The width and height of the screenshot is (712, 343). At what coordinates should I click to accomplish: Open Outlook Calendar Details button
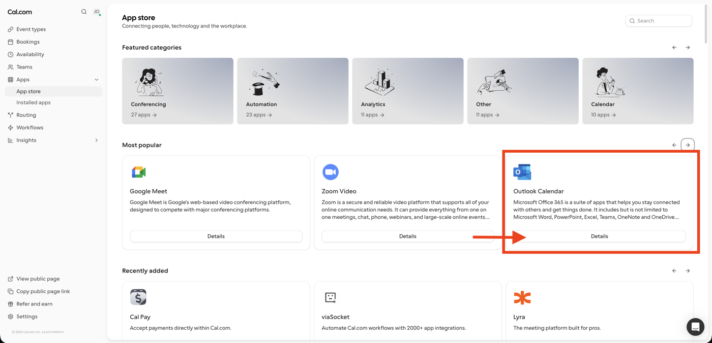pyautogui.click(x=600, y=236)
